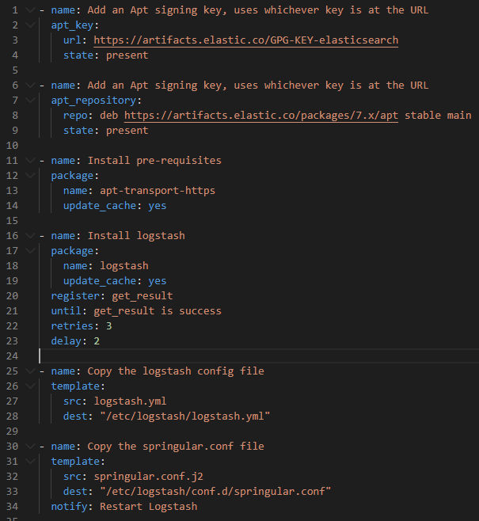
Task: Click the 'register' keyword on line 20
Action: [x=75, y=296]
